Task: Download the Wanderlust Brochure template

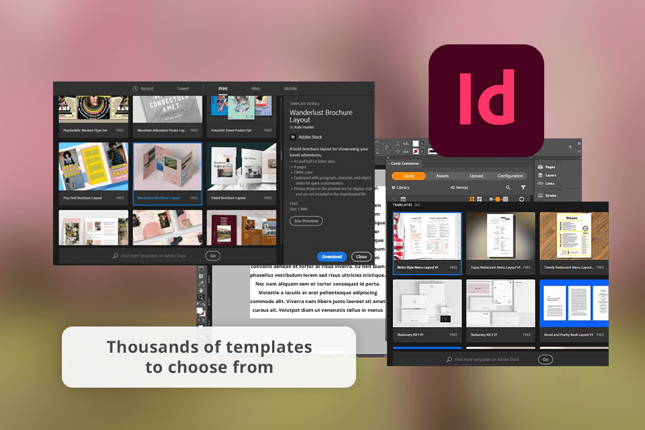Action: [331, 257]
